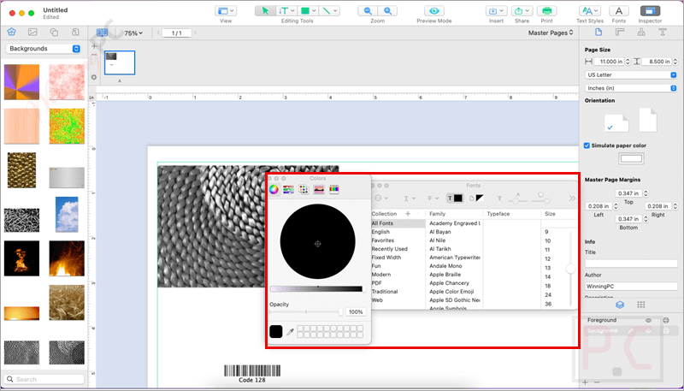Open underline dropdown in Fonts window
This screenshot has width=684, height=391.
409,198
